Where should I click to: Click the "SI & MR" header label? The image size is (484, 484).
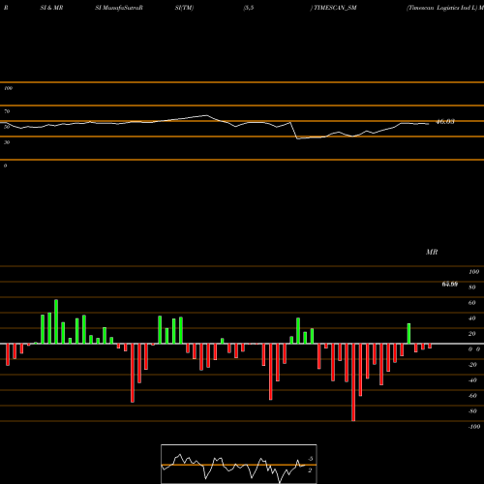[51, 8]
